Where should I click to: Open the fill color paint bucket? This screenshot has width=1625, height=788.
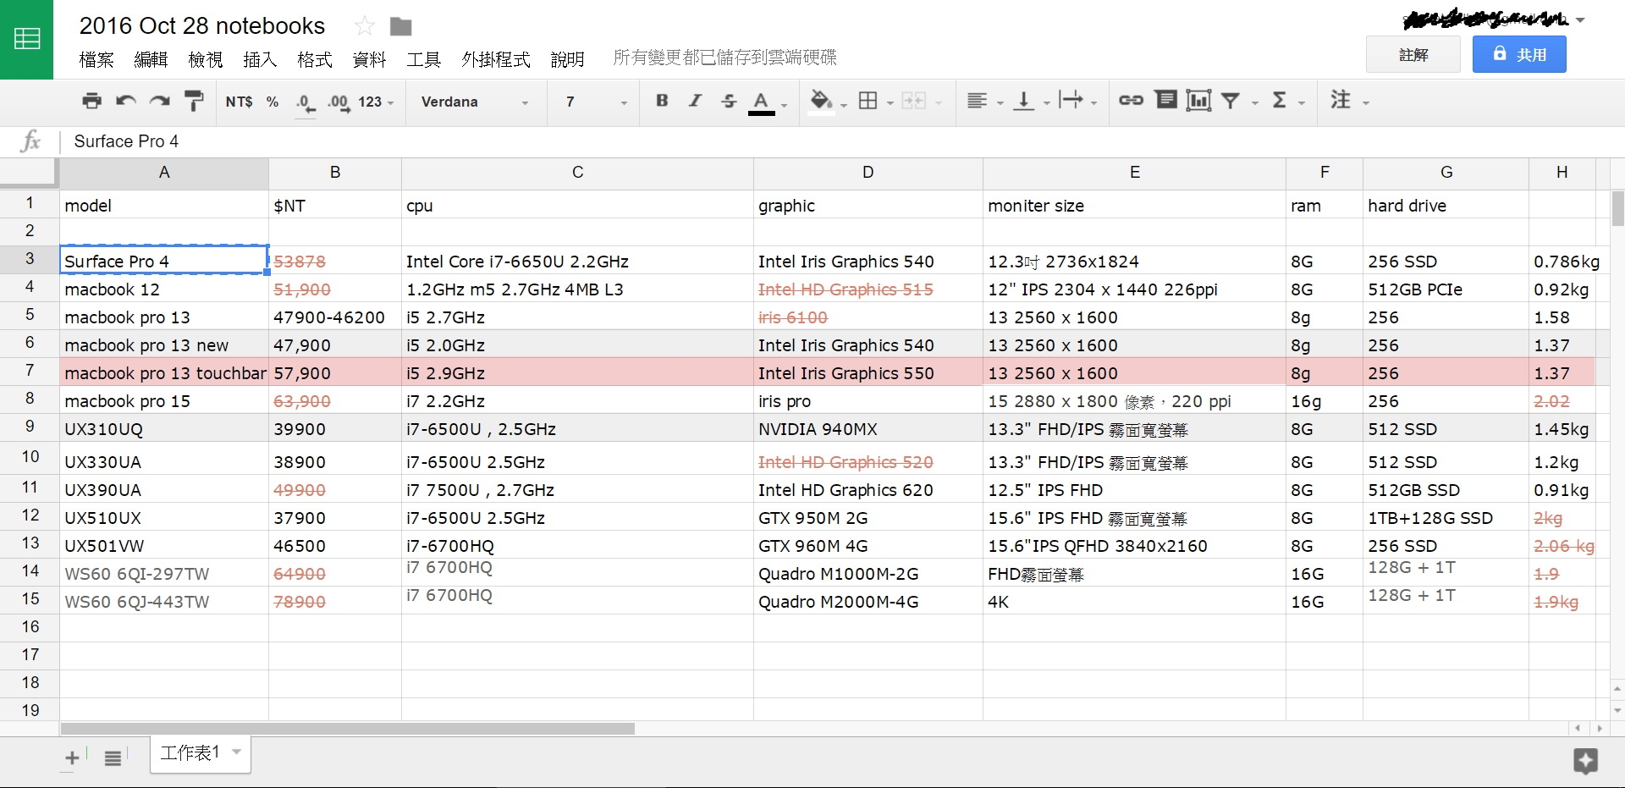tap(820, 101)
